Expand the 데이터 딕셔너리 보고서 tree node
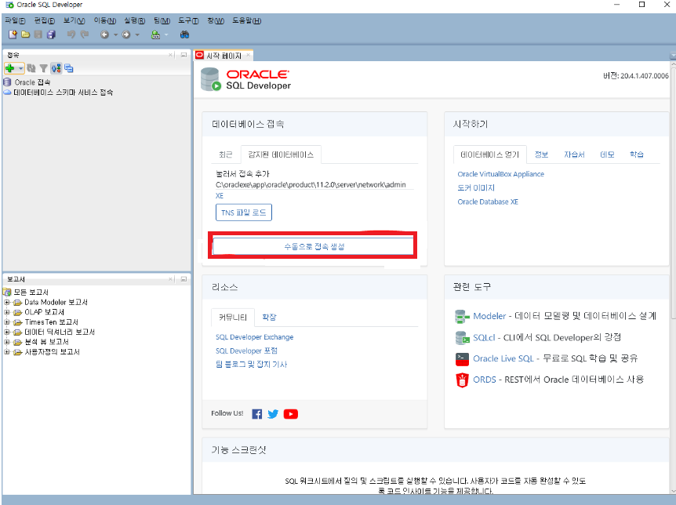Viewport: 676px width, 505px height. (7, 332)
